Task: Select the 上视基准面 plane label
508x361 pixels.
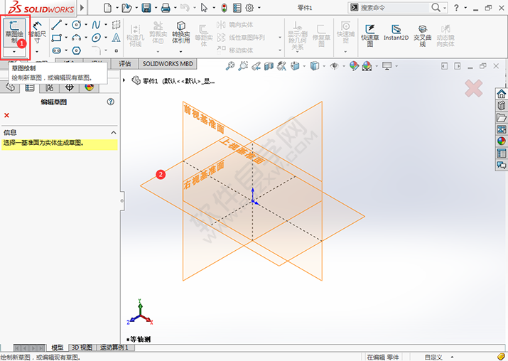Action: (242, 151)
